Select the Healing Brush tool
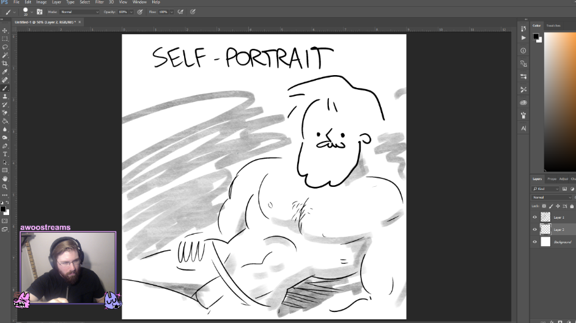576x323 pixels. point(5,80)
